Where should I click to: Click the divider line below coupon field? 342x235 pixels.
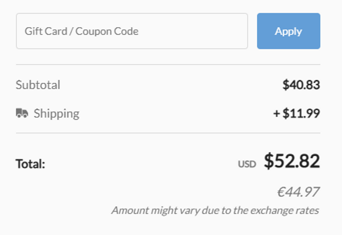coord(168,65)
